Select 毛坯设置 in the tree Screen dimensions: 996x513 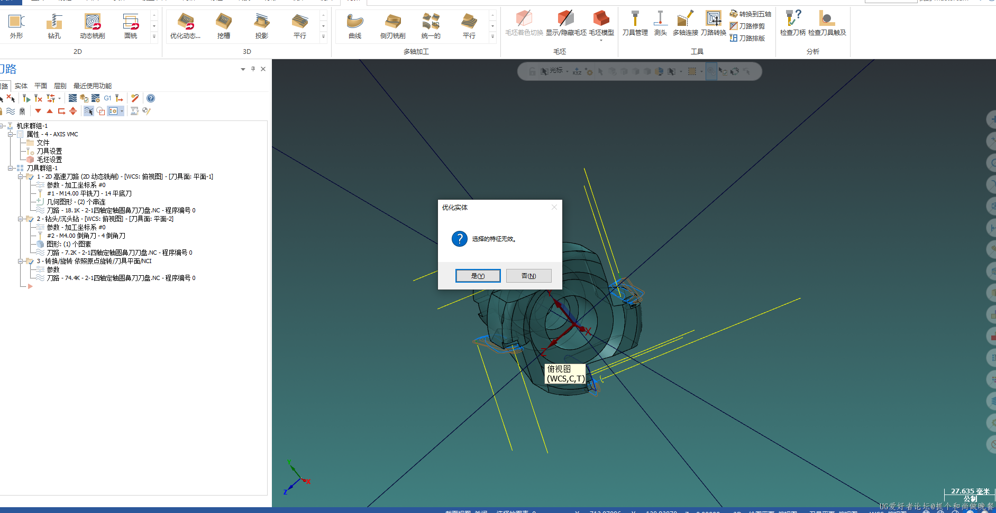click(49, 160)
